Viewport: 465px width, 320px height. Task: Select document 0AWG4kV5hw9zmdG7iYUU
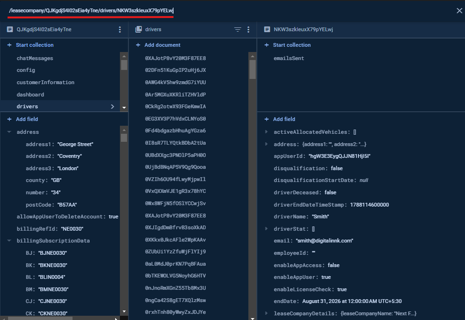175,82
